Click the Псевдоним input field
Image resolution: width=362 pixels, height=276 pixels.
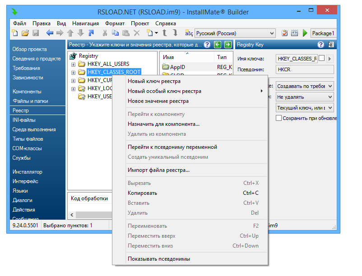pyautogui.click(x=304, y=69)
